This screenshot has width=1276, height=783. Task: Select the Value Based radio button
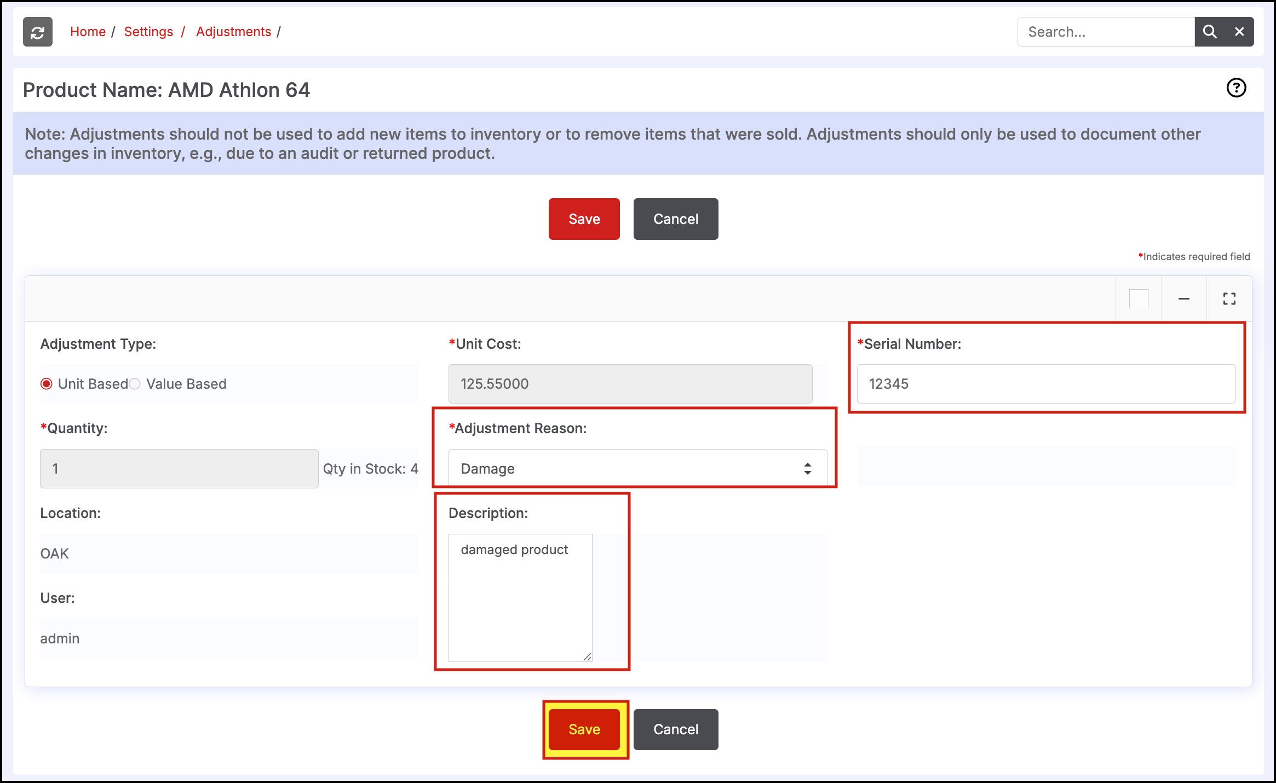135,384
